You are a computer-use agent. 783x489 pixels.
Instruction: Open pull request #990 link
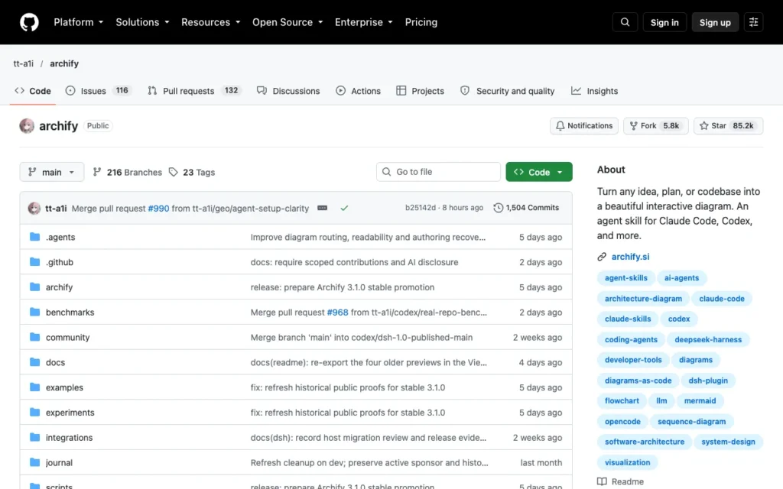coord(158,208)
